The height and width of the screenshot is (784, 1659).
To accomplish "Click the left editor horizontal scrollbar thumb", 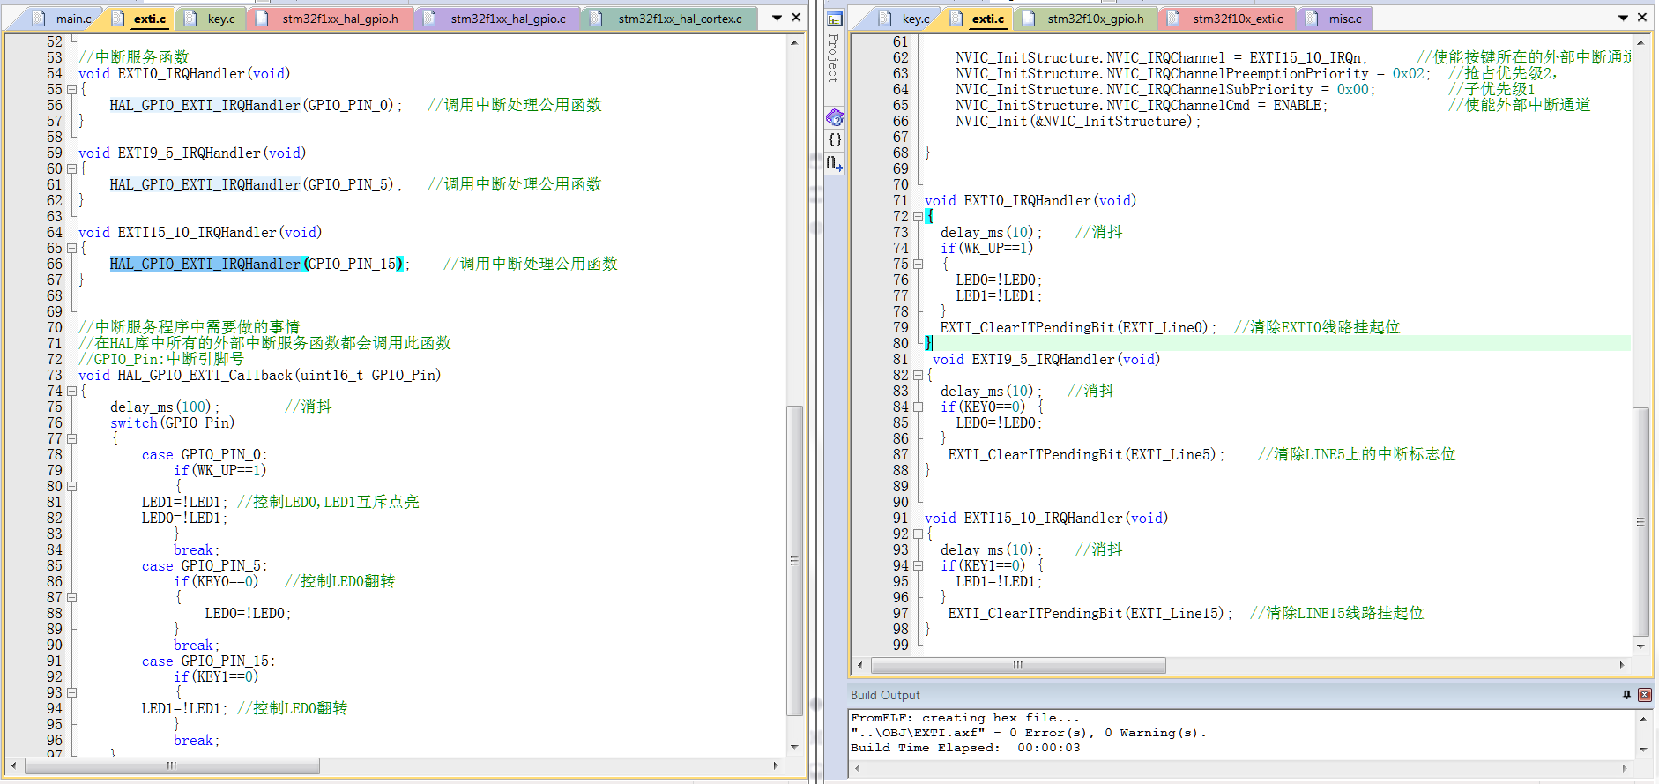I will (x=172, y=765).
